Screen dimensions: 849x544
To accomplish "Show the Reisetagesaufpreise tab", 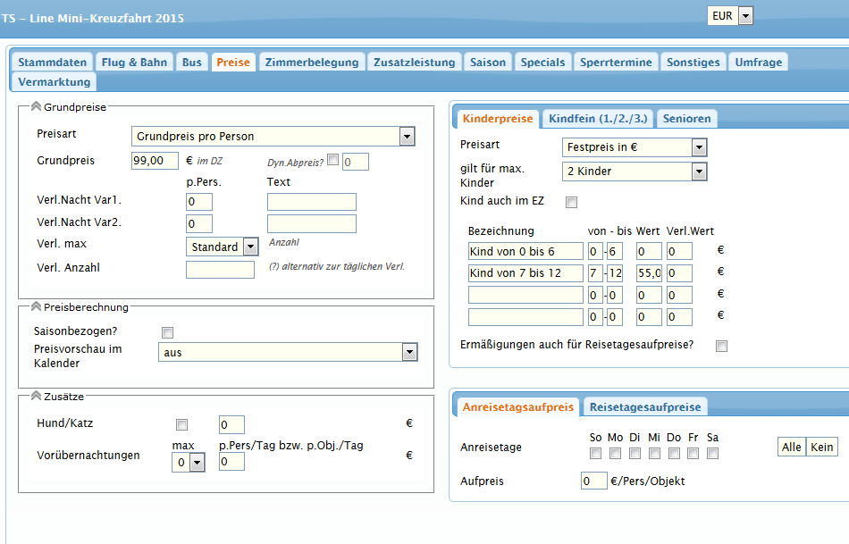I will pyautogui.click(x=645, y=406).
